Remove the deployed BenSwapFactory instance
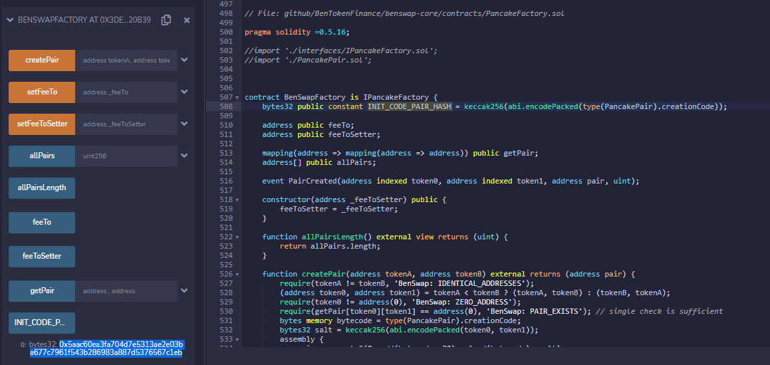770x365 pixels. pyautogui.click(x=187, y=20)
